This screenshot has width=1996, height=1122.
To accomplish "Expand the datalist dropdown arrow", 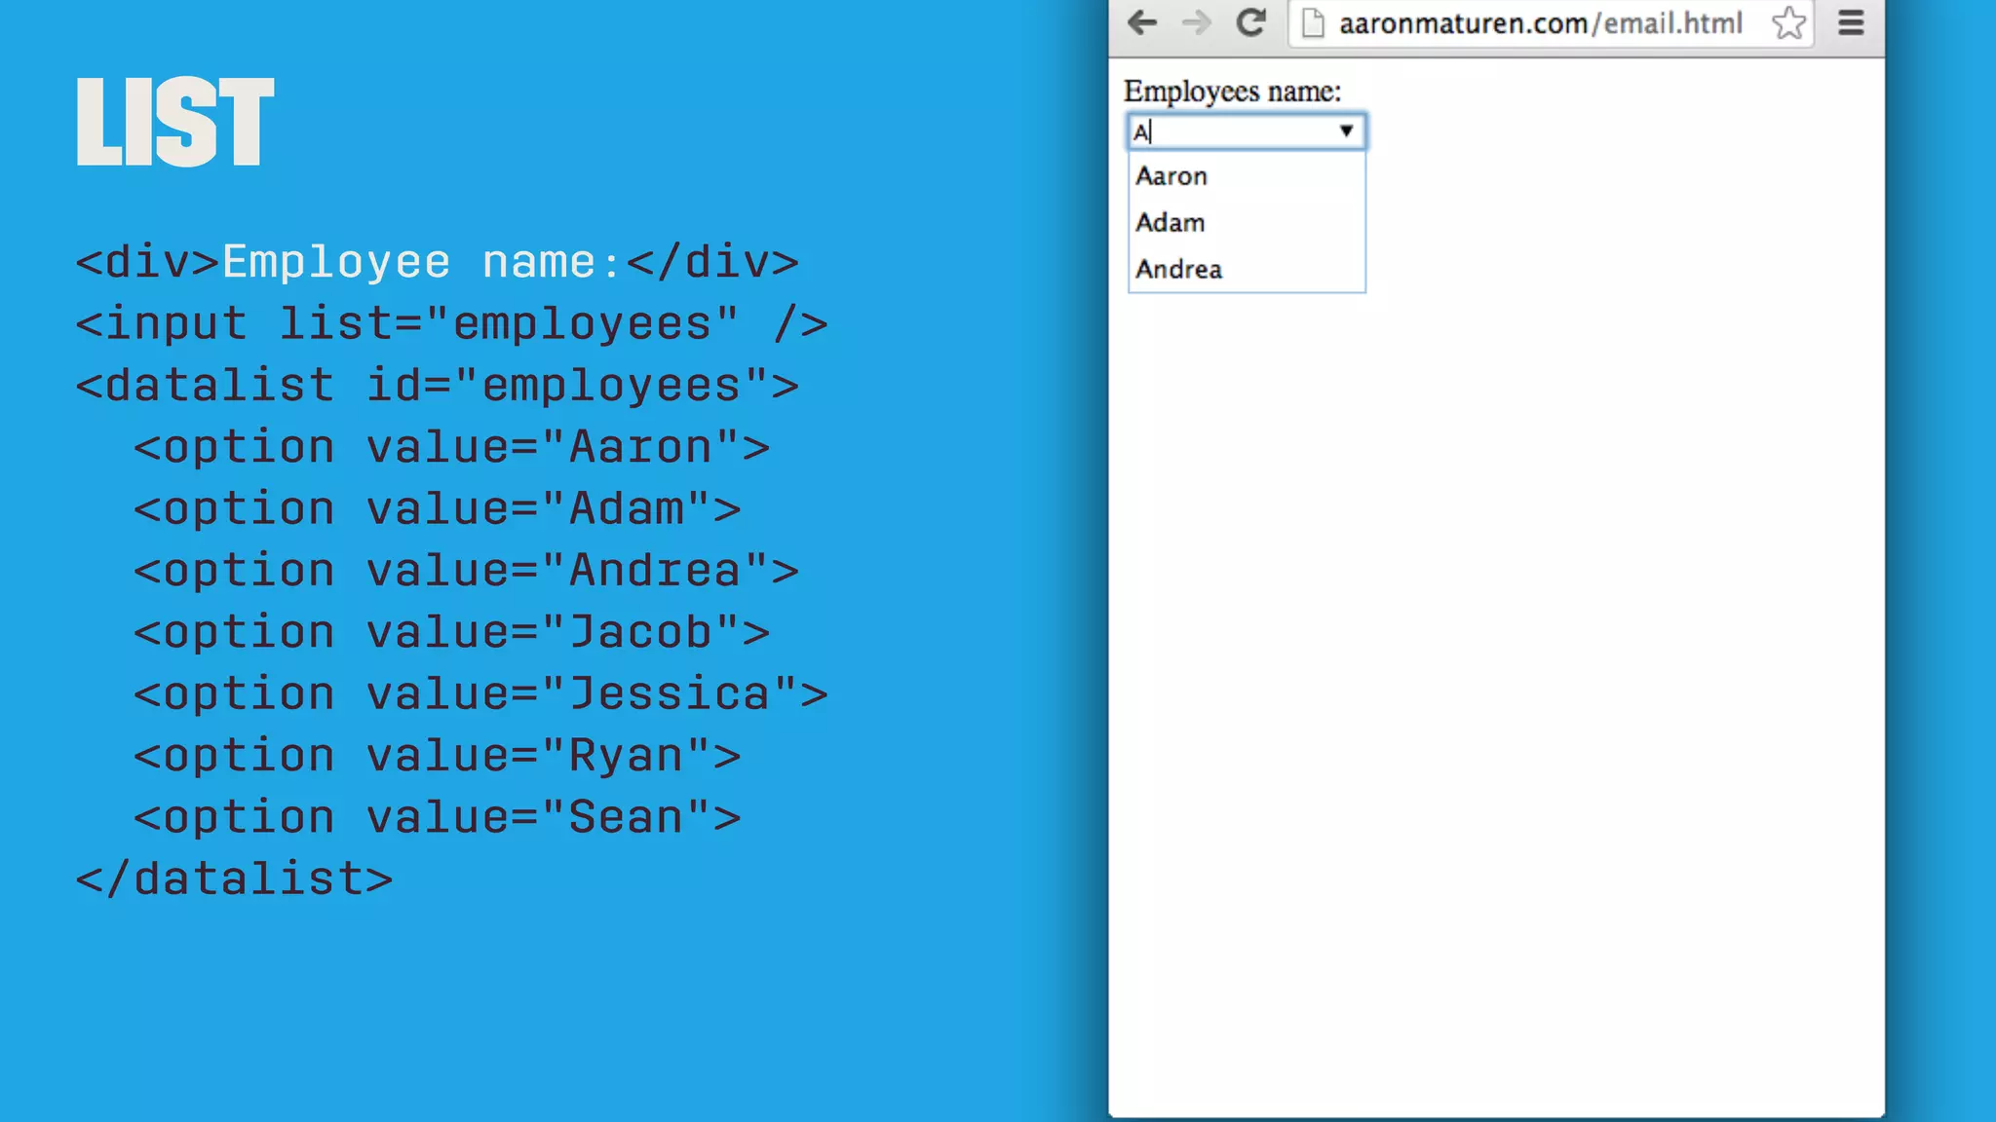I will tap(1346, 131).
